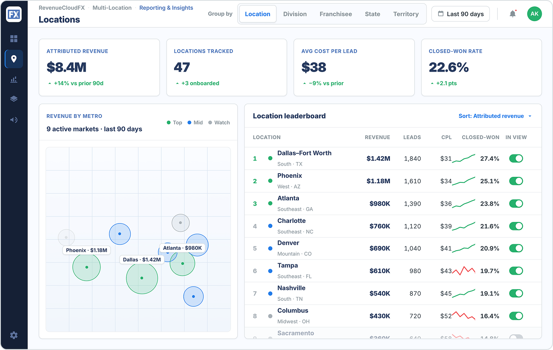Toggle In View for Denver
The width and height of the screenshot is (553, 350).
[x=516, y=248]
